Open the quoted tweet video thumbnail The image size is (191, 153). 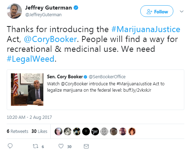(x=27, y=90)
